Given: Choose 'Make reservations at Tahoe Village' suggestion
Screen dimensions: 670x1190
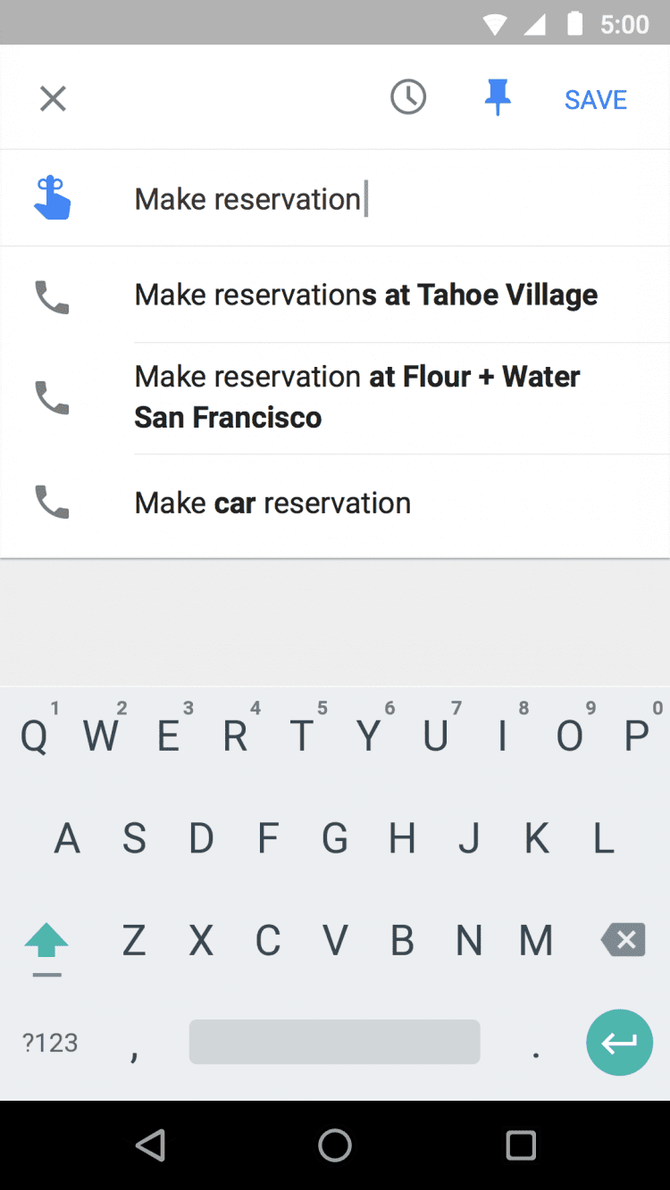Looking at the screenshot, I should click(x=366, y=295).
